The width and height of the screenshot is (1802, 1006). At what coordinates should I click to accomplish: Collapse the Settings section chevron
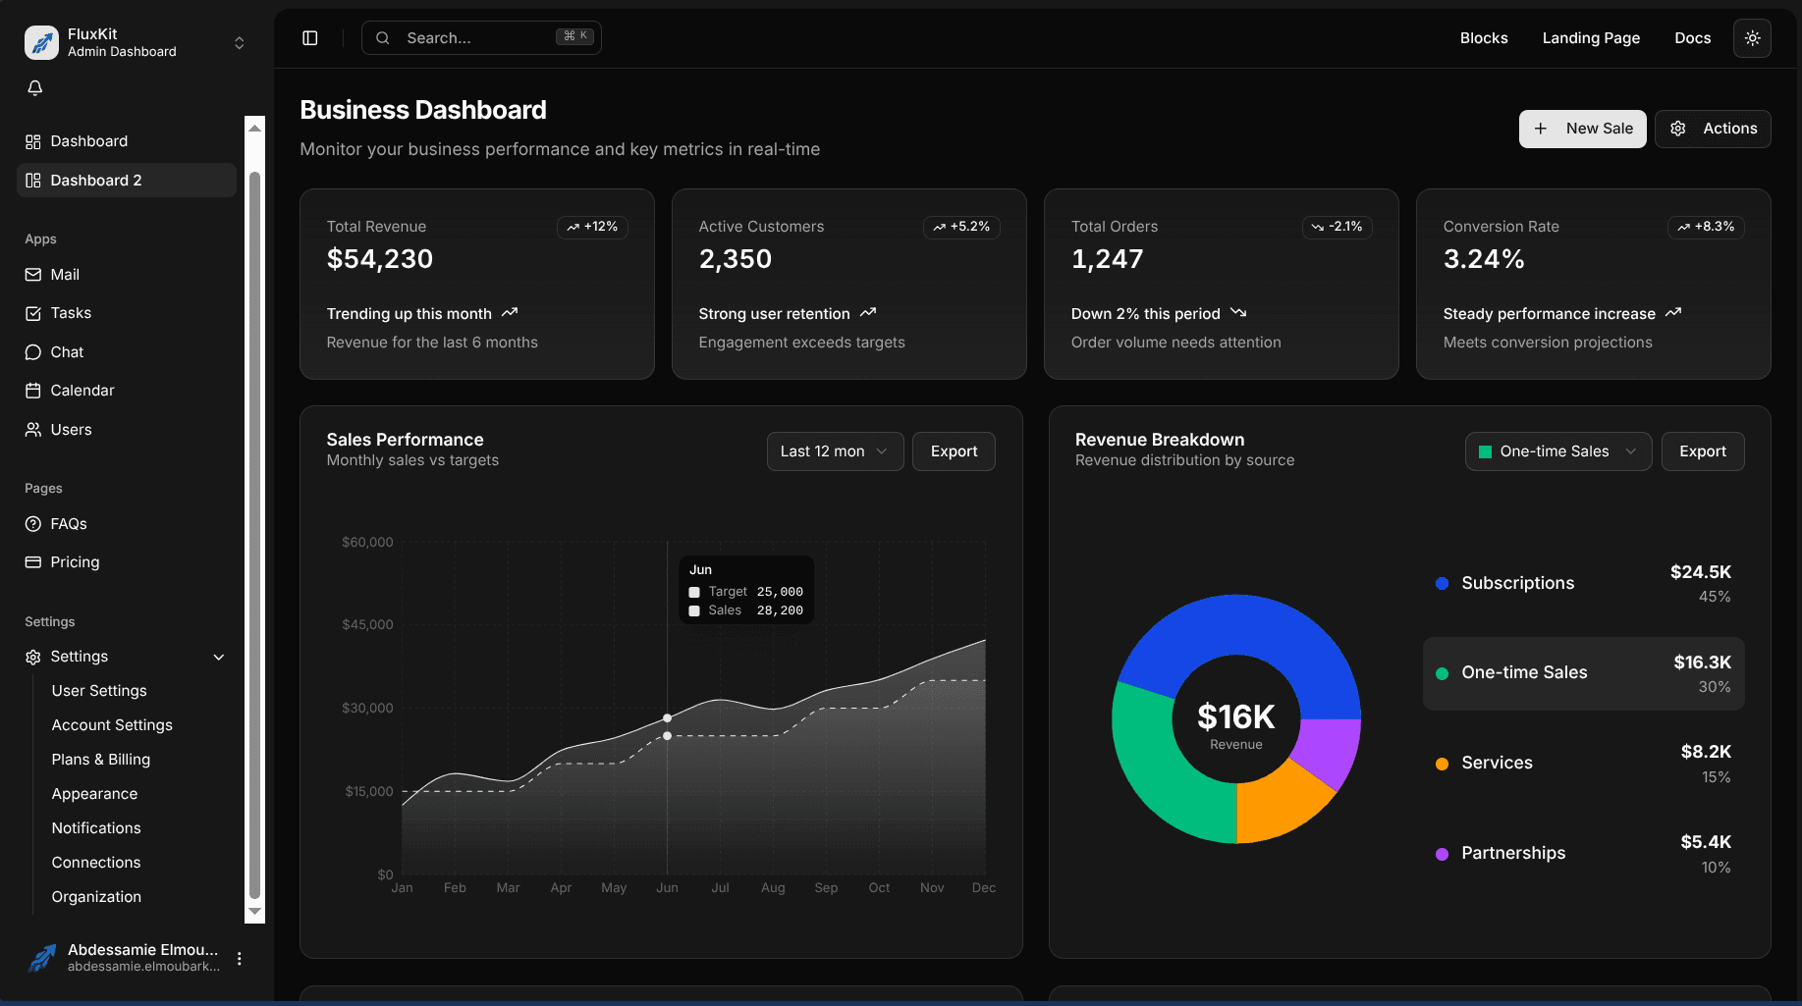coord(218,657)
